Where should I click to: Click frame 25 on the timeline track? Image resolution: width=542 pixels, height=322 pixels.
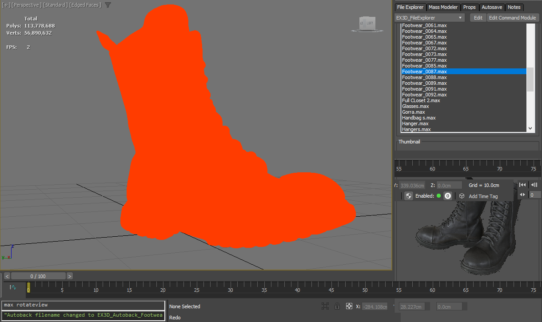pos(196,288)
